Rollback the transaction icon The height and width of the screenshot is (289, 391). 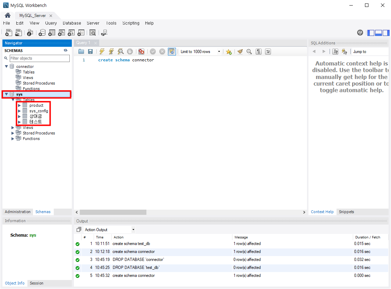point(162,52)
